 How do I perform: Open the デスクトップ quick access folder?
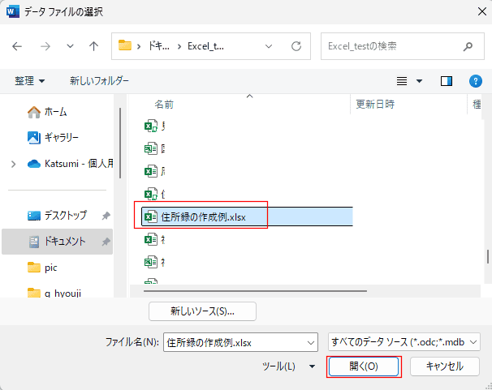pos(65,216)
